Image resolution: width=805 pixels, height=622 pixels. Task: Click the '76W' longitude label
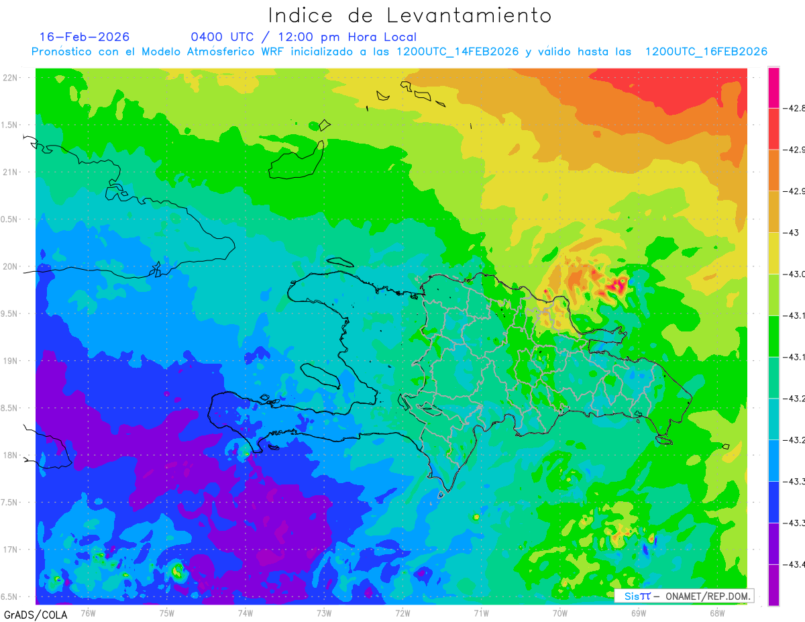point(88,613)
